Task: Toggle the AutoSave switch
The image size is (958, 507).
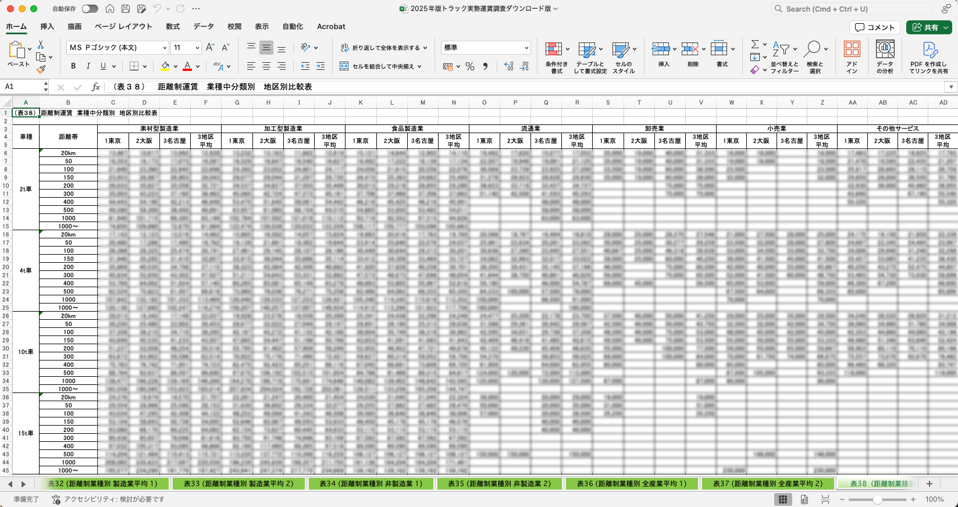Action: (x=90, y=9)
